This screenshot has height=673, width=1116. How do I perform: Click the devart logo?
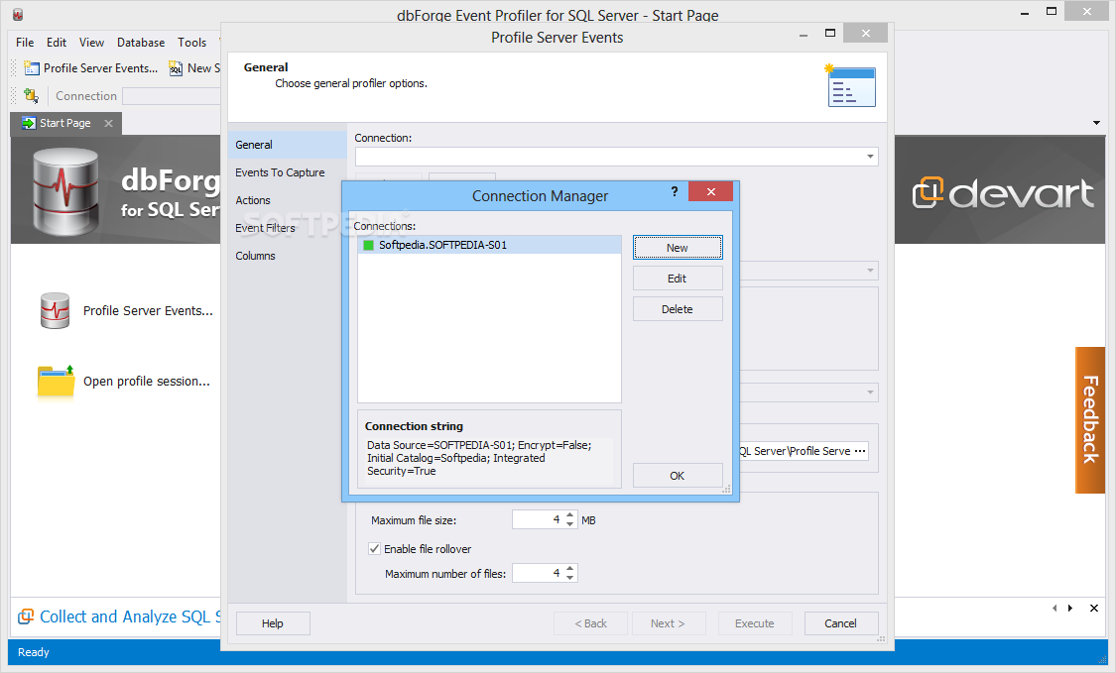pyautogui.click(x=1003, y=193)
